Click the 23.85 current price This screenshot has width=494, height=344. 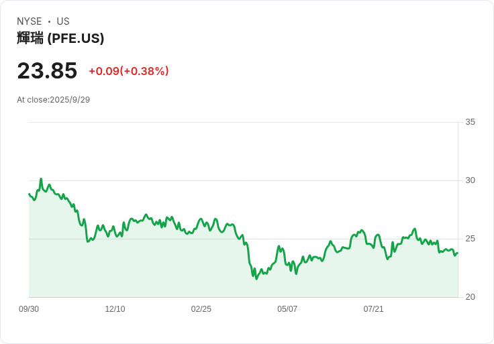(47, 70)
